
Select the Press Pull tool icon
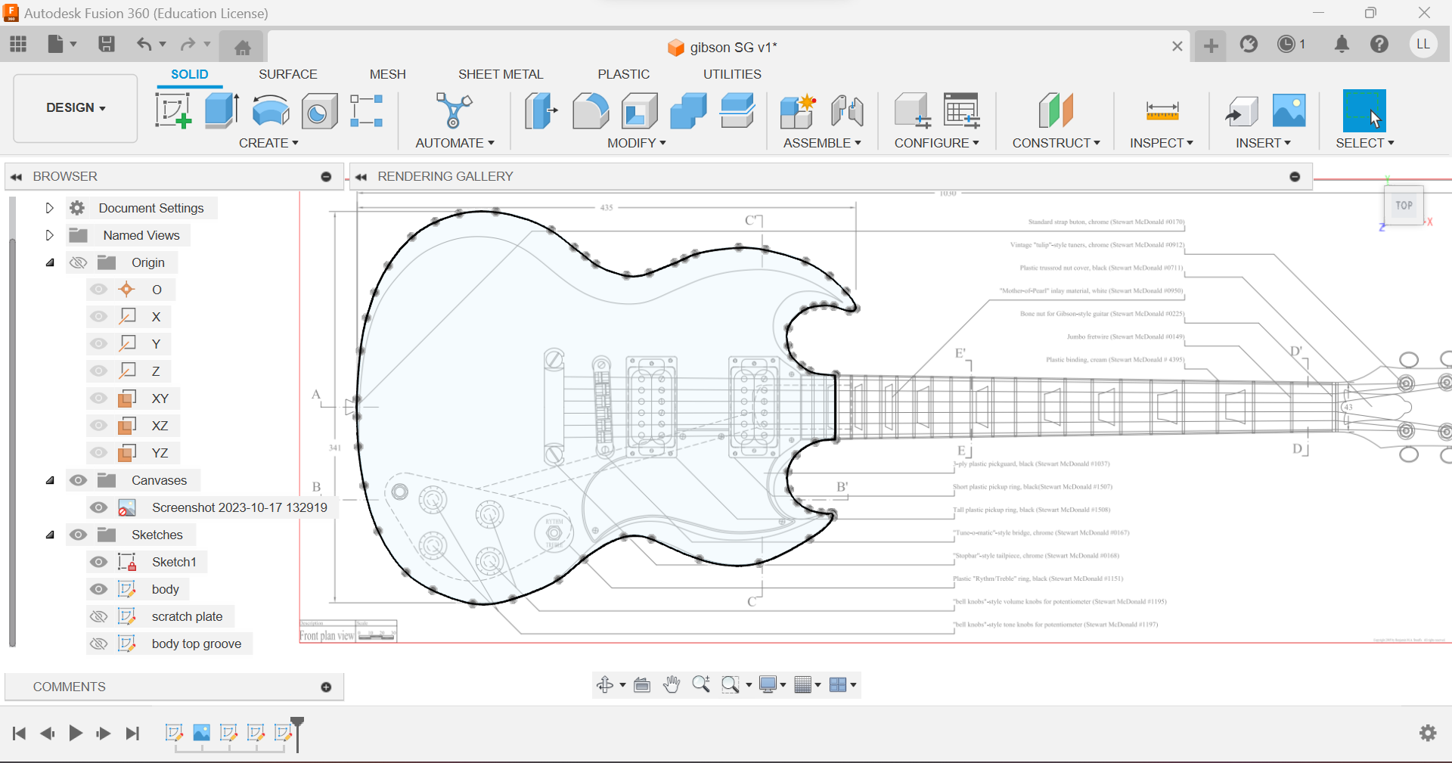tap(541, 110)
